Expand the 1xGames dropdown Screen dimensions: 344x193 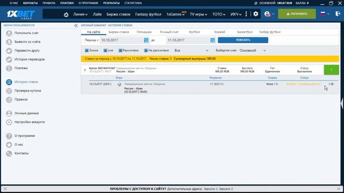point(175,14)
